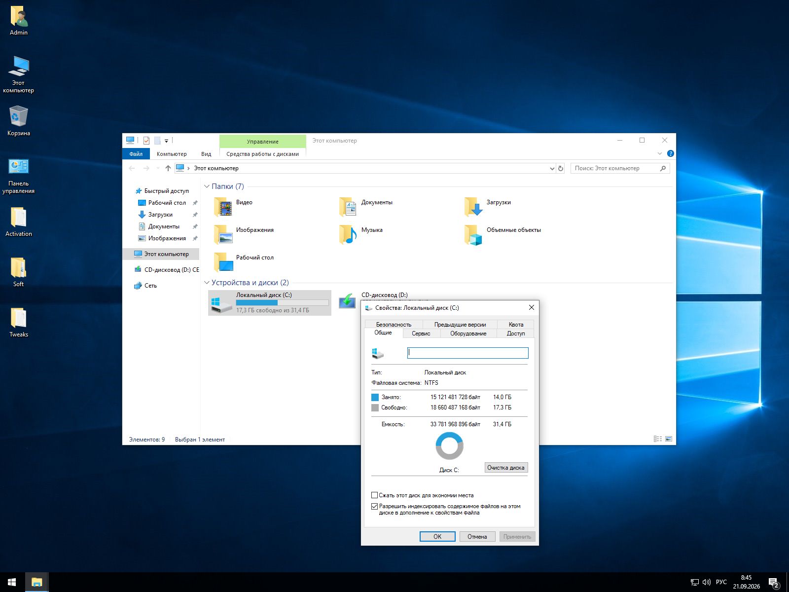Uncheck the "Разрешить индексировать" checkbox
Viewport: 789px width, 592px height.
tap(375, 506)
